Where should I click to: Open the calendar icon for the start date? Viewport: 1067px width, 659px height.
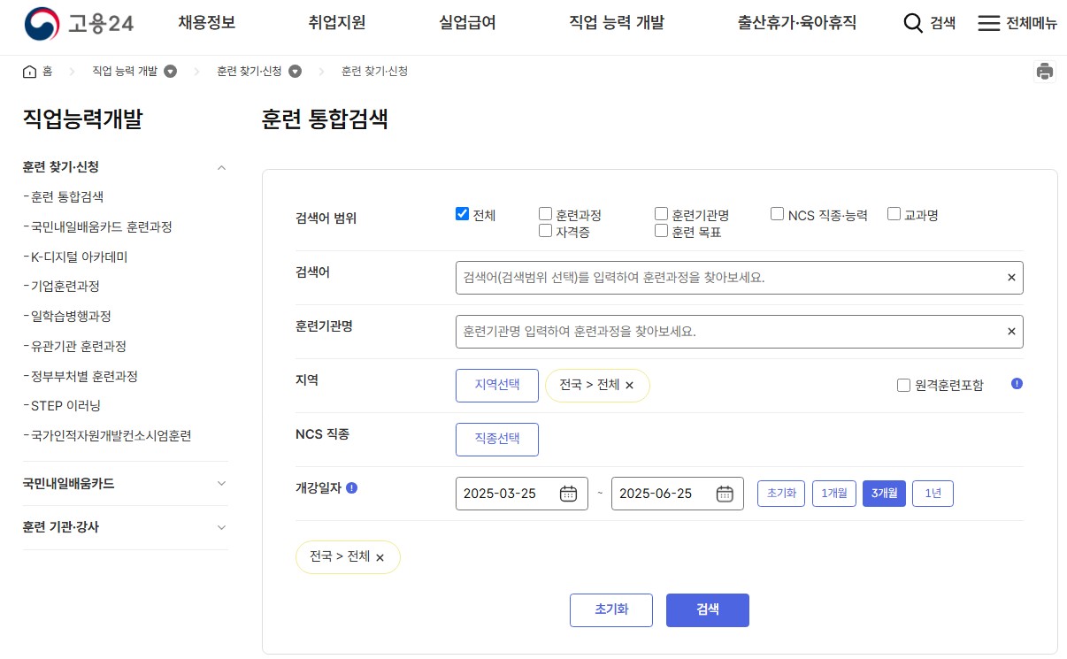[571, 494]
